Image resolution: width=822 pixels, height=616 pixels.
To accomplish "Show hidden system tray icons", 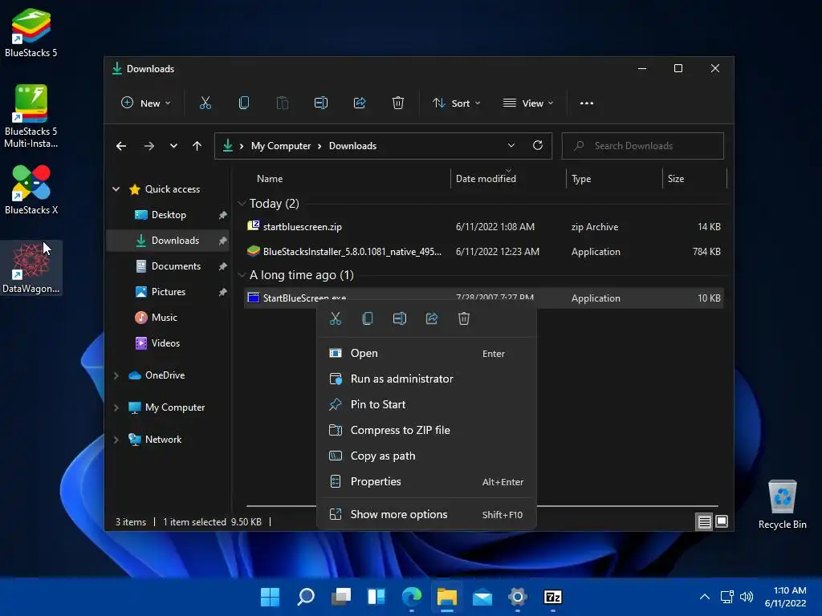I will (705, 597).
